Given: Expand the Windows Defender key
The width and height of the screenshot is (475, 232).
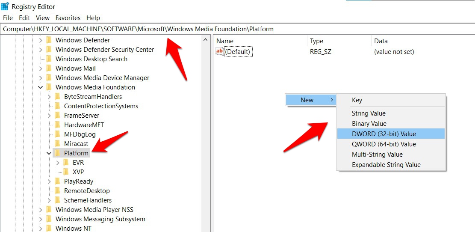Looking at the screenshot, I should coord(41,40).
